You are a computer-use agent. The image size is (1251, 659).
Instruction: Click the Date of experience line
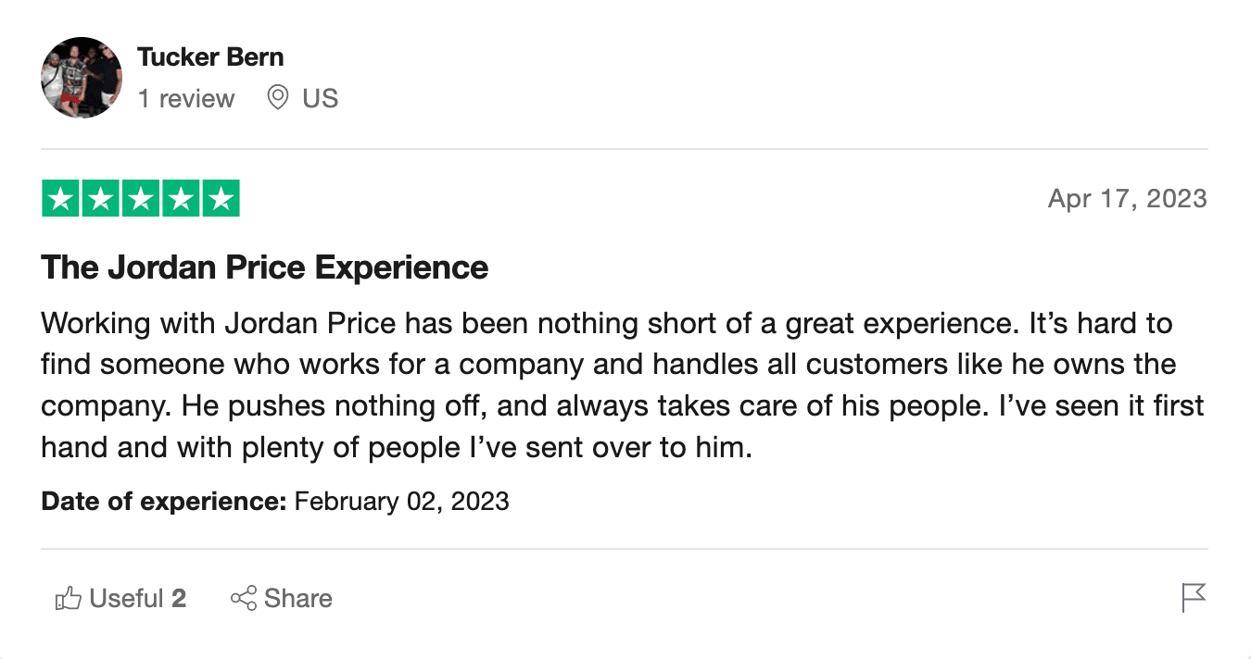(x=275, y=502)
